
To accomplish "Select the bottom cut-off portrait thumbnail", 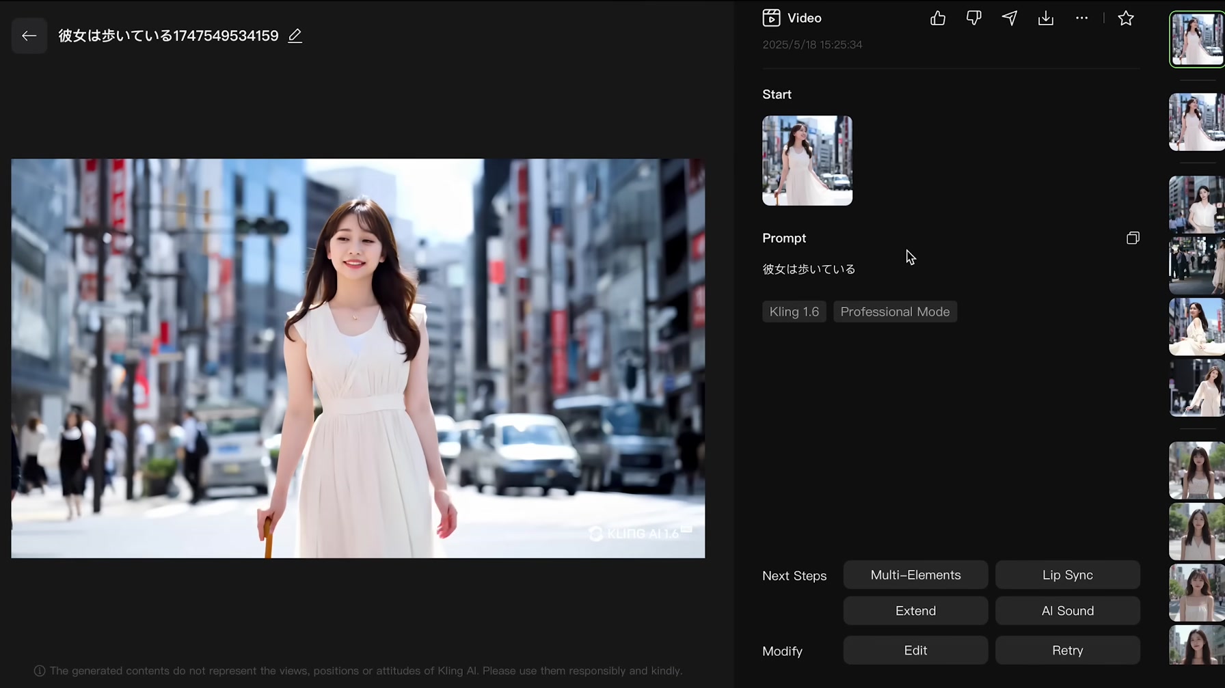I will [1196, 644].
